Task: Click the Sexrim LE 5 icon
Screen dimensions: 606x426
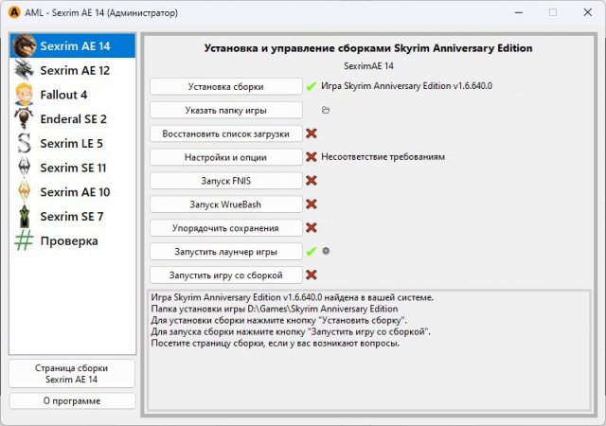Action: [25, 144]
